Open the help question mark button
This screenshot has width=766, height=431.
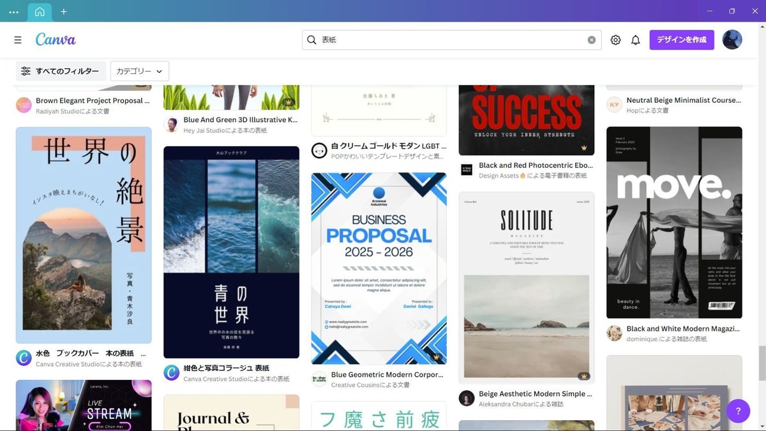pyautogui.click(x=738, y=411)
